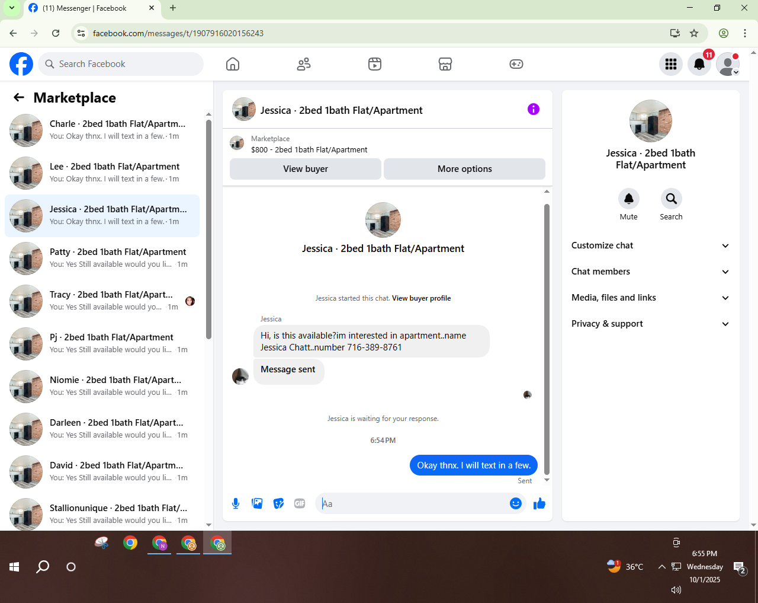This screenshot has width=758, height=603.
Task: Open the Chrome tab search dropdown
Action: (12, 8)
